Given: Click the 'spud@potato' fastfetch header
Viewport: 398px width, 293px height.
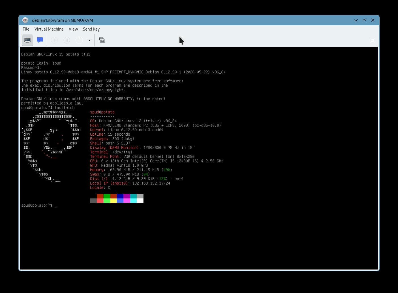Looking at the screenshot, I should pos(102,112).
